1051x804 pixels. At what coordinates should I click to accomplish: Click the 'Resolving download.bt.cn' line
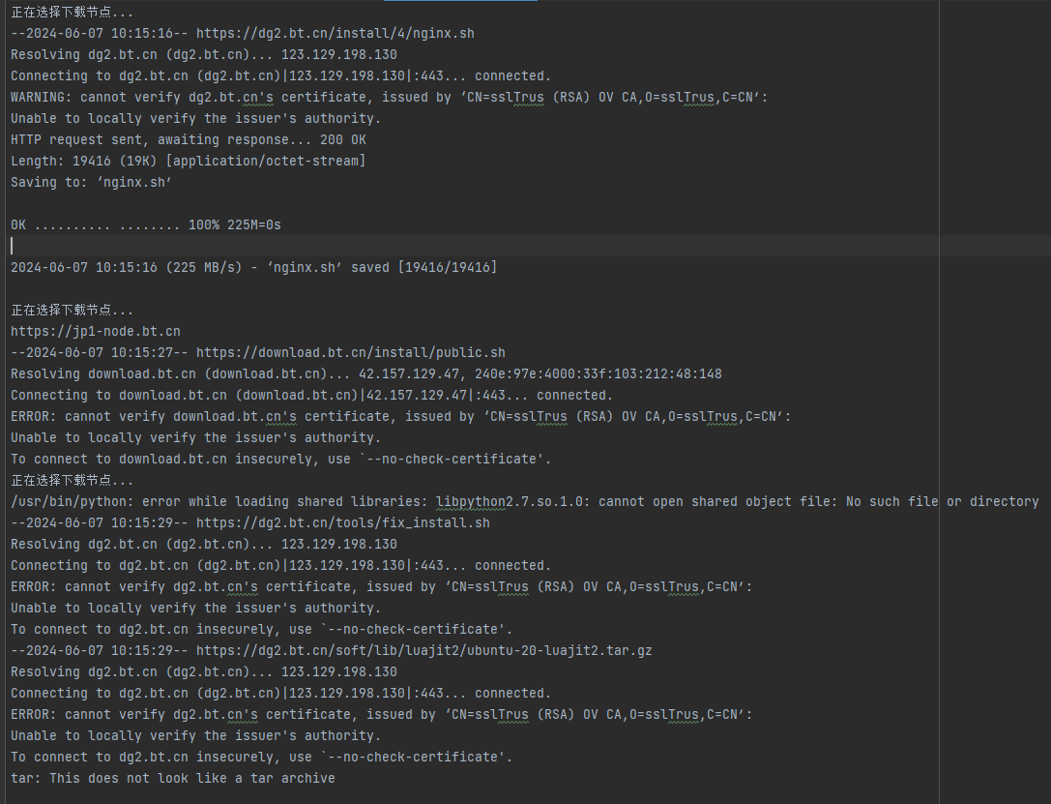pyautogui.click(x=366, y=374)
